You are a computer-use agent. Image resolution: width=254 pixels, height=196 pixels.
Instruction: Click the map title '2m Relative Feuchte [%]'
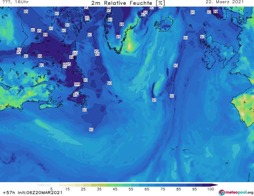point(128,3)
